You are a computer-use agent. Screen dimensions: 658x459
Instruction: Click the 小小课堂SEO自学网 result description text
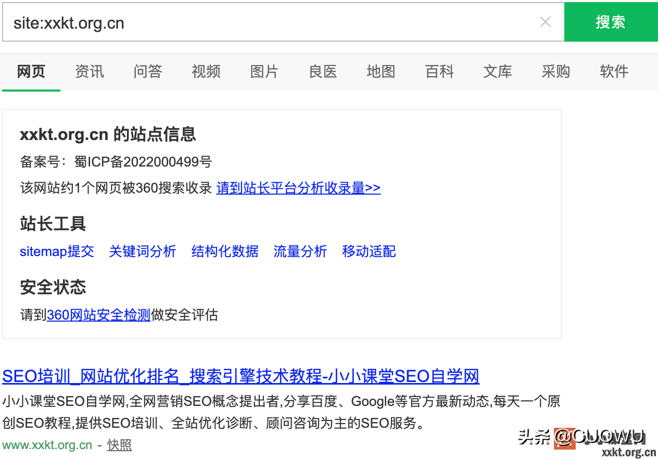coord(281,412)
